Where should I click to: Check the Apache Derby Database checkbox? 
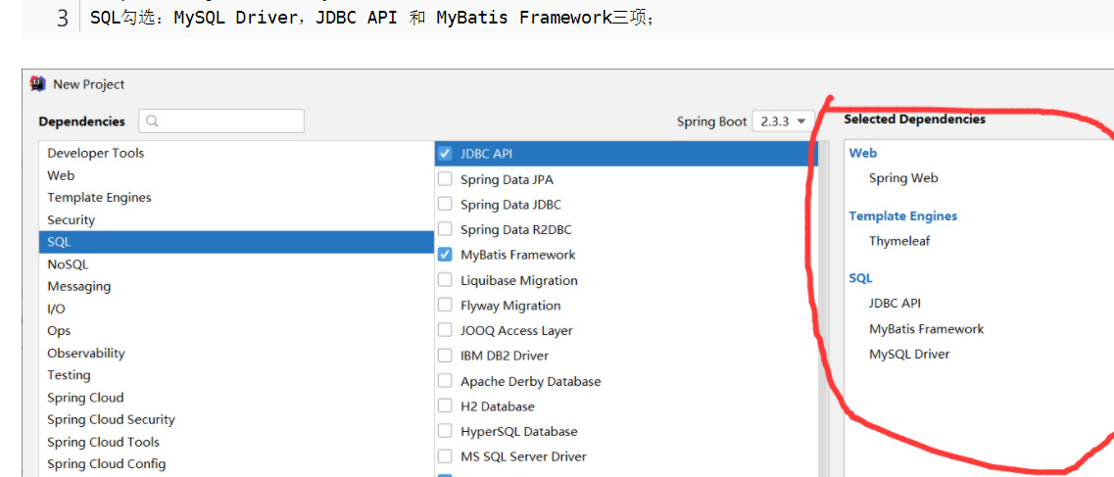pos(445,381)
